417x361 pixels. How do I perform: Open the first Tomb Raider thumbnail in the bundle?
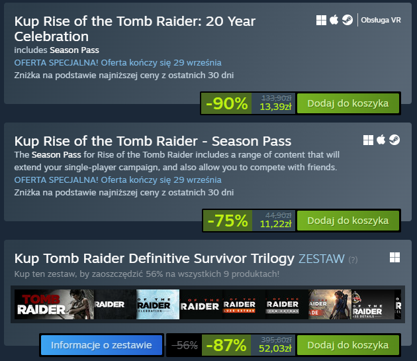pos(41,305)
